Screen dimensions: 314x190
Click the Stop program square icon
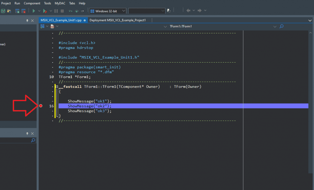point(62,11)
